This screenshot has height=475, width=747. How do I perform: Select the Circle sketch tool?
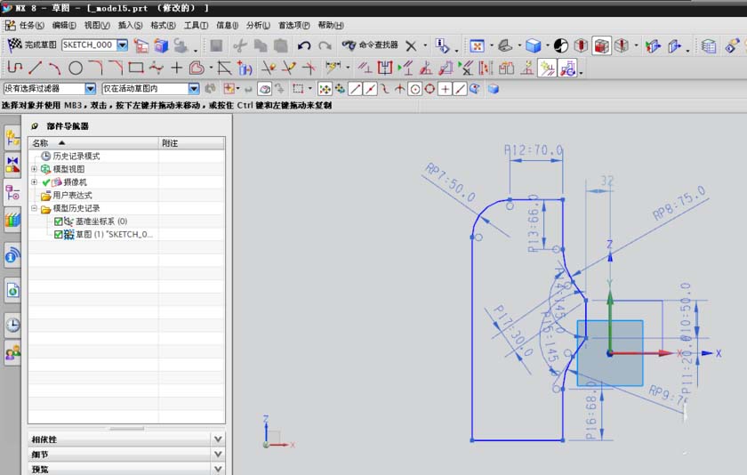76,68
